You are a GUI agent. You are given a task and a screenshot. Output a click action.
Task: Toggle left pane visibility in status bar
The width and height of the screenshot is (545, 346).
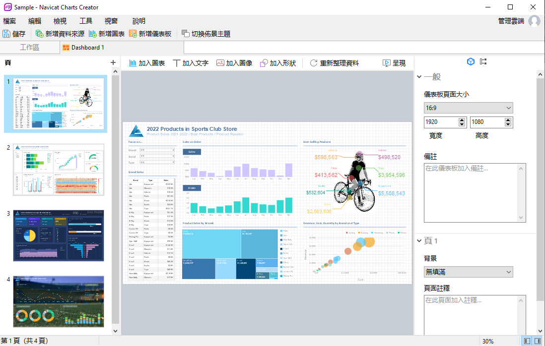pyautogui.click(x=526, y=341)
